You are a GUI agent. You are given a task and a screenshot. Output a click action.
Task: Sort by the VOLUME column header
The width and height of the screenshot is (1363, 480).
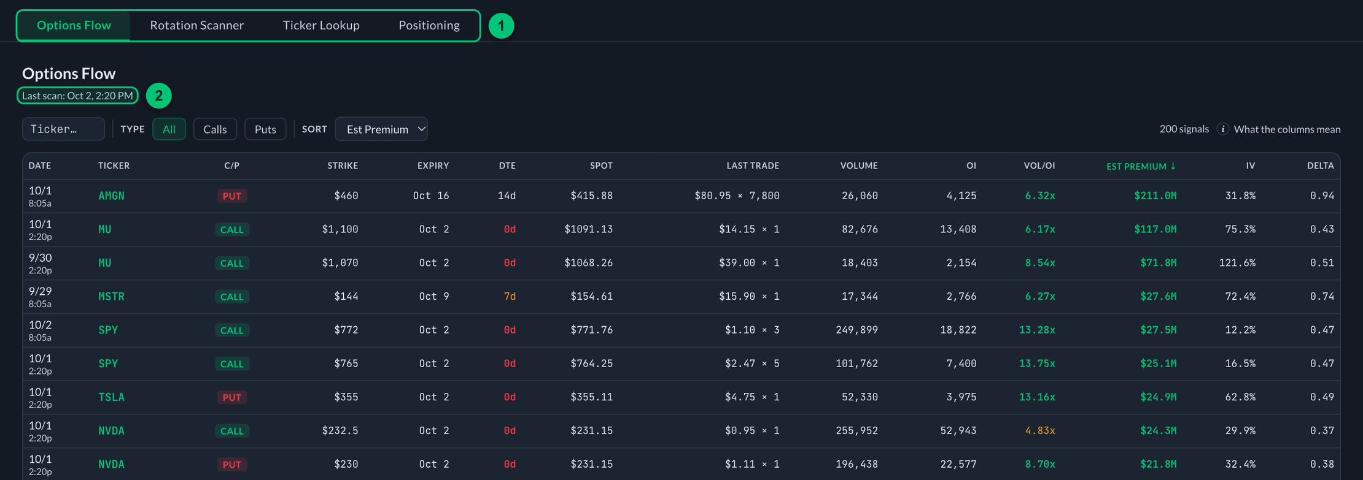point(859,166)
